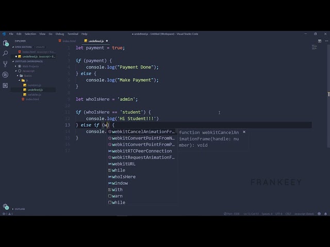Change indentation via Spaces: 4
The height and width of the screenshot is (247, 330).
pyautogui.click(x=267, y=214)
